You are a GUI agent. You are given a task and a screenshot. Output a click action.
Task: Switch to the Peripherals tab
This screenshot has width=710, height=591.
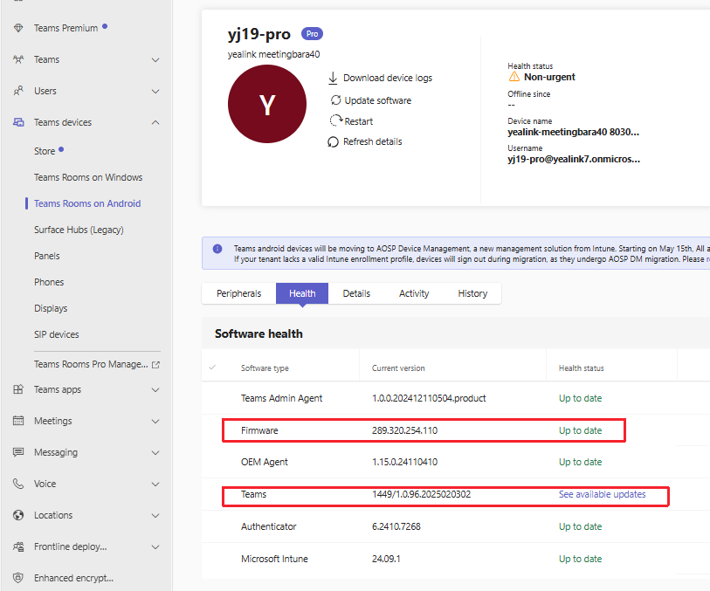point(239,293)
